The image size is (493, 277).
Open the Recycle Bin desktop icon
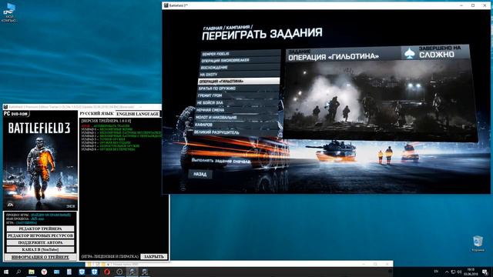tap(478, 244)
